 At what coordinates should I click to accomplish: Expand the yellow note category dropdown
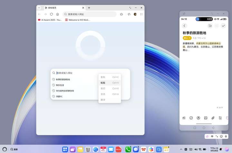coord(187,38)
